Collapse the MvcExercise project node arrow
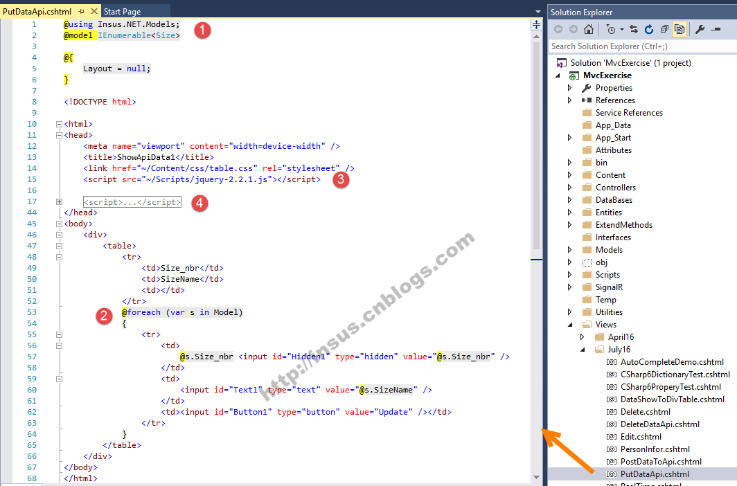 558,75
